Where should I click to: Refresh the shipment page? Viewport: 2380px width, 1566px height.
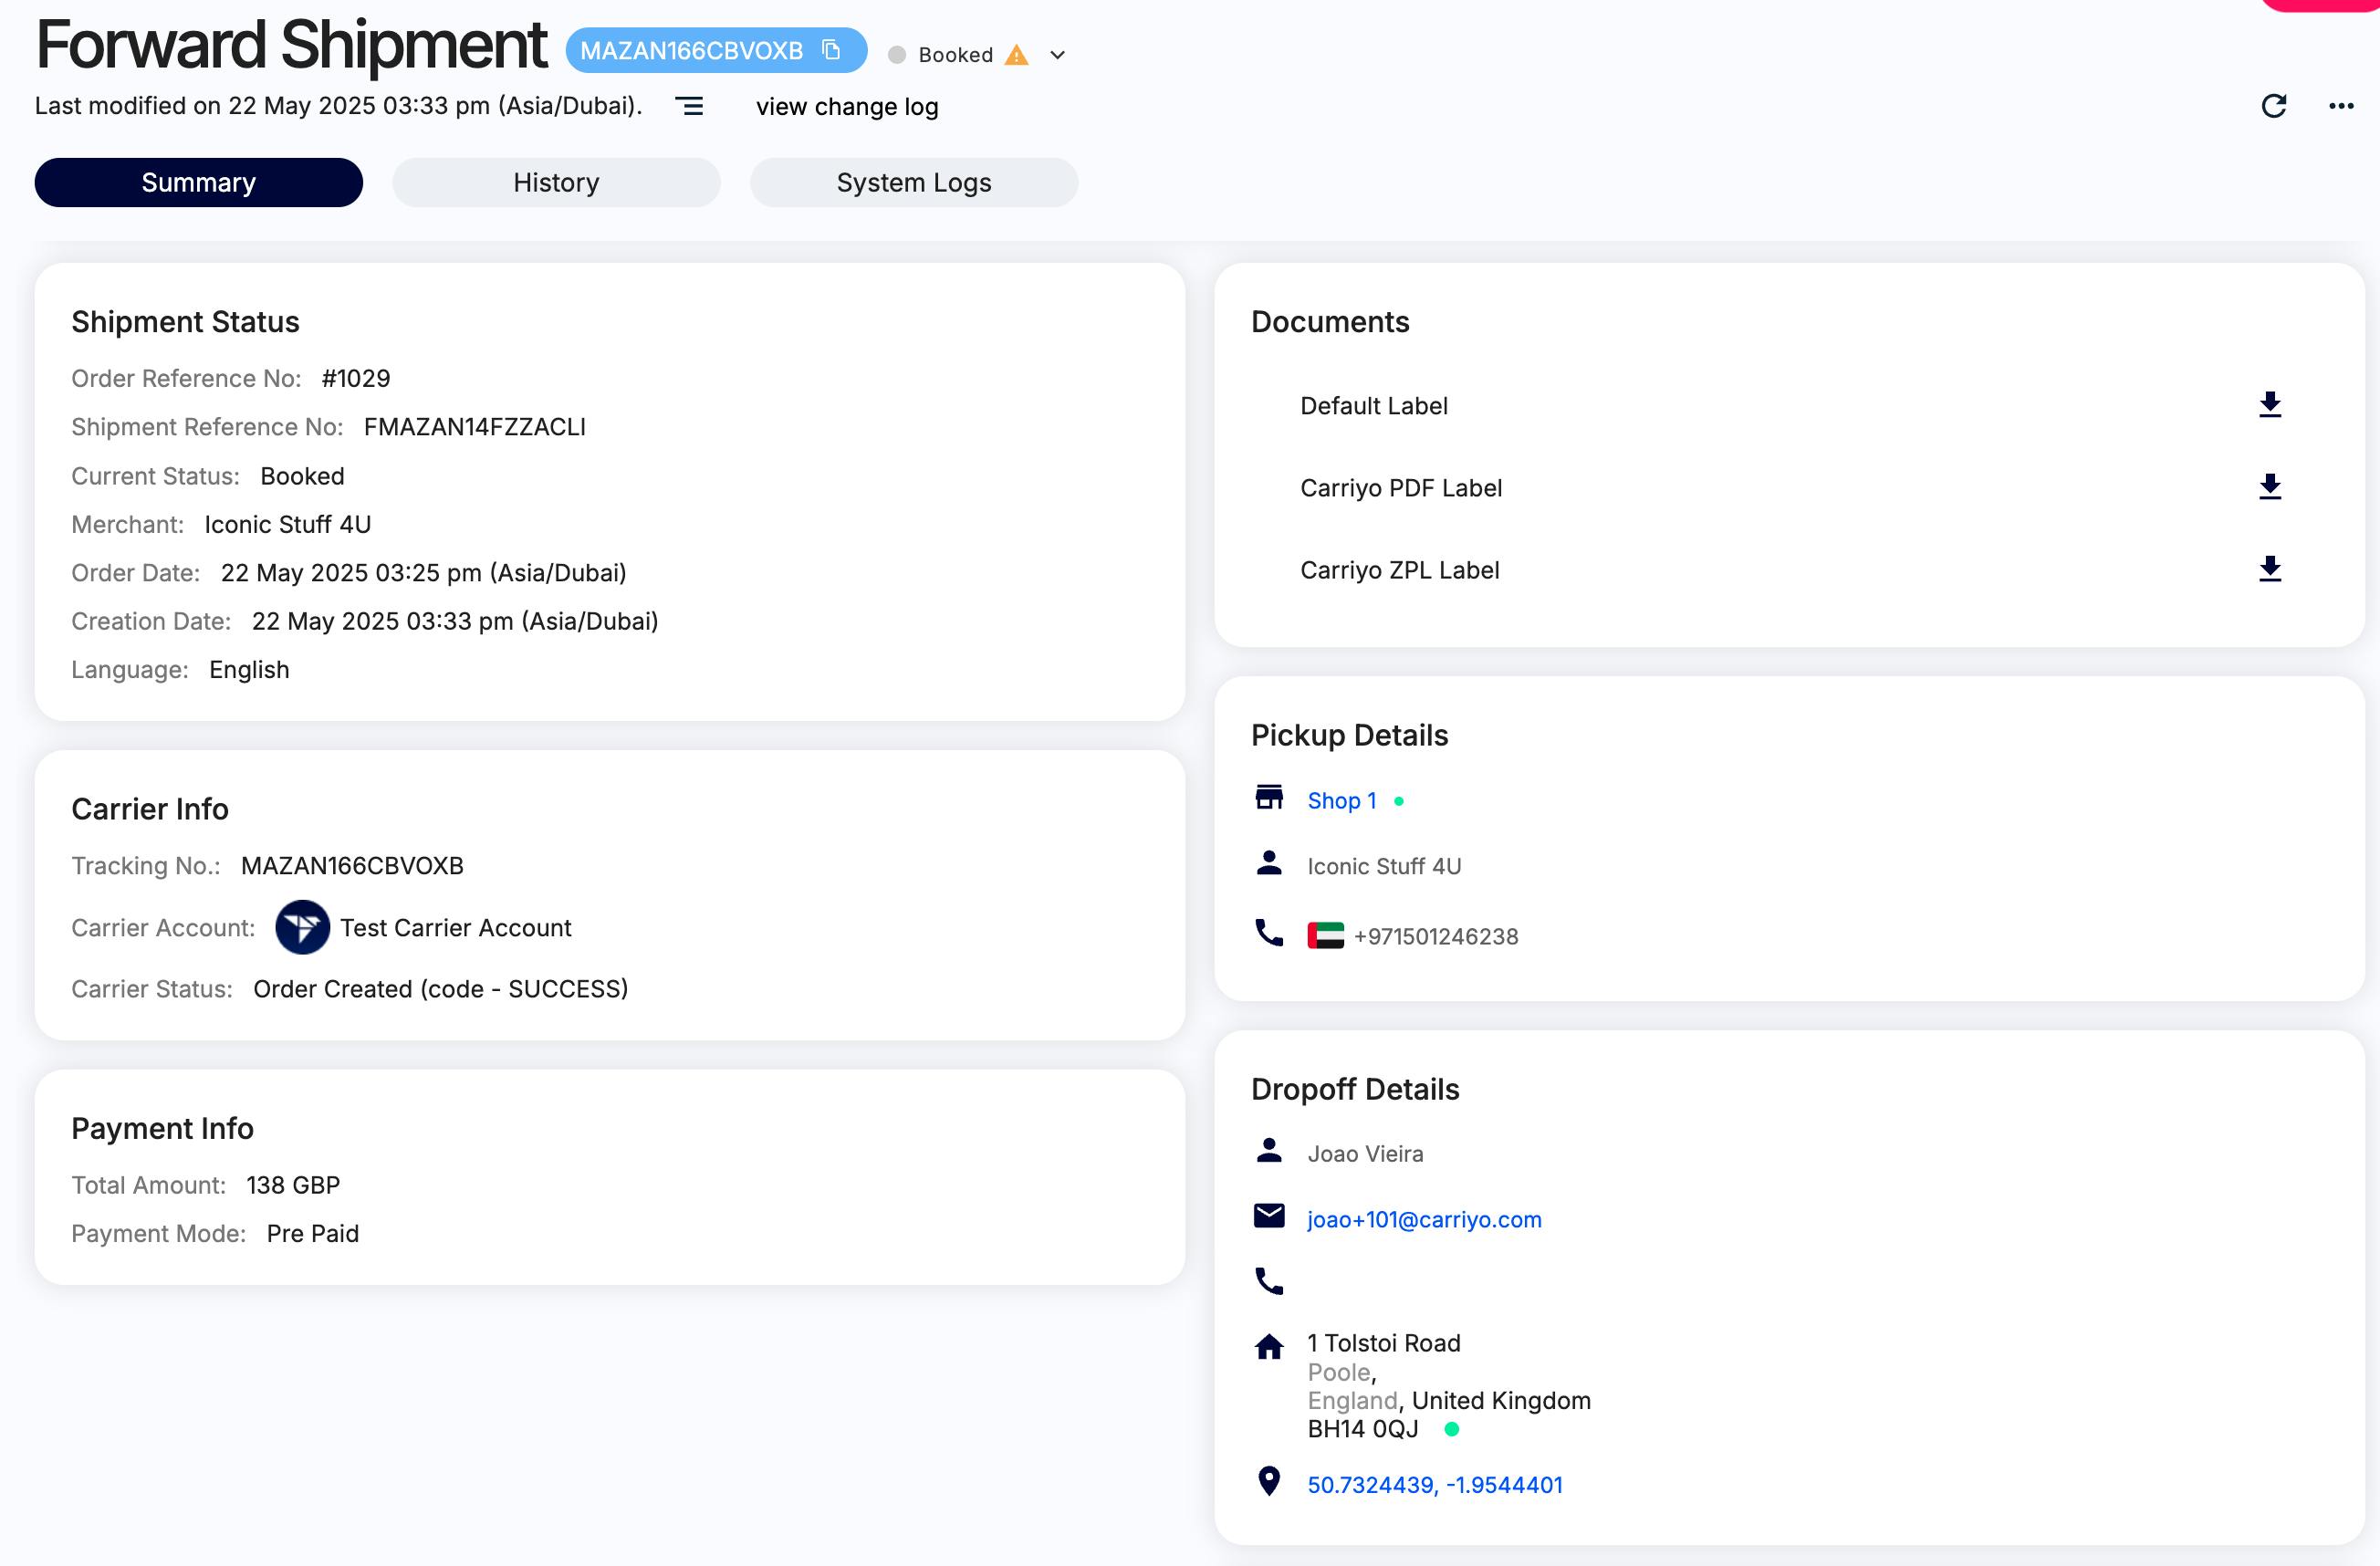click(x=2274, y=106)
